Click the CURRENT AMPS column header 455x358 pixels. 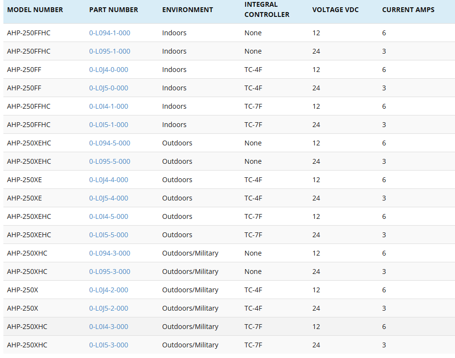pos(408,10)
